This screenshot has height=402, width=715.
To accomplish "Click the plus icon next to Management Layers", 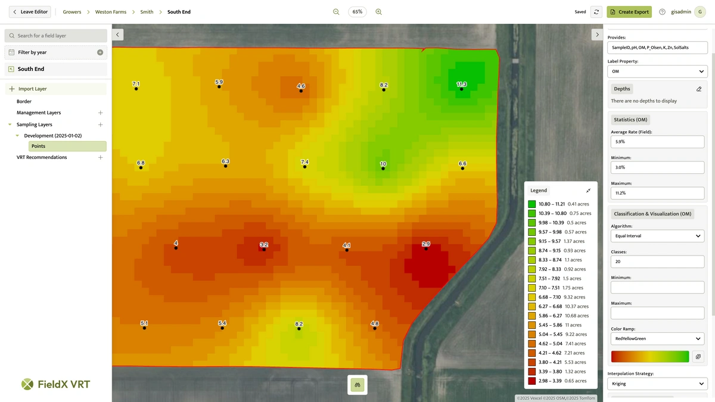I will [x=100, y=113].
